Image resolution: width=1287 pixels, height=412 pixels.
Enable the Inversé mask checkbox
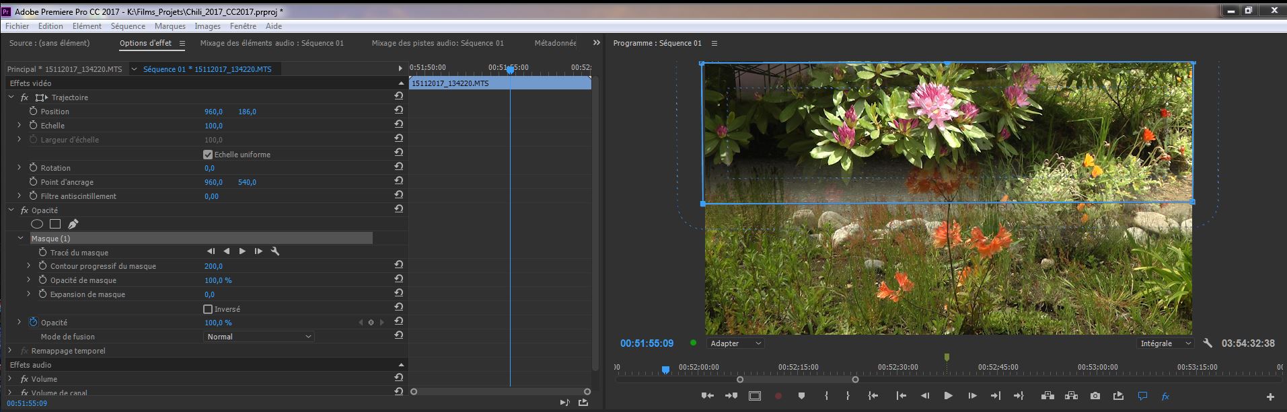point(208,309)
